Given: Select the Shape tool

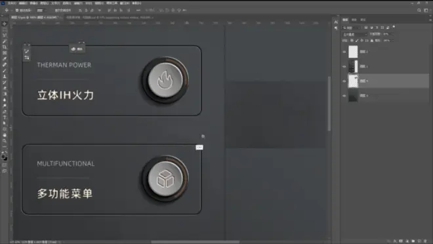Looking at the screenshot, I should click(x=5, y=129).
